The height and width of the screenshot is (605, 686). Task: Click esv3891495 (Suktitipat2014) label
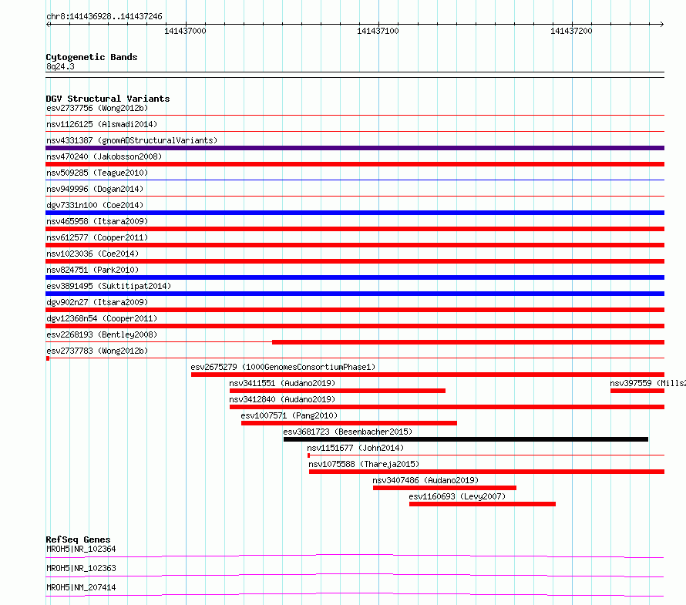tap(109, 286)
